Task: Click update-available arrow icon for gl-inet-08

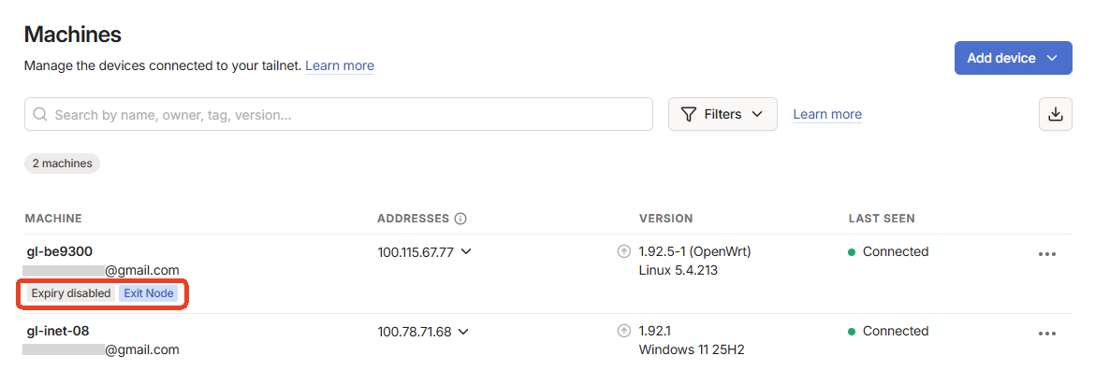Action: [624, 331]
